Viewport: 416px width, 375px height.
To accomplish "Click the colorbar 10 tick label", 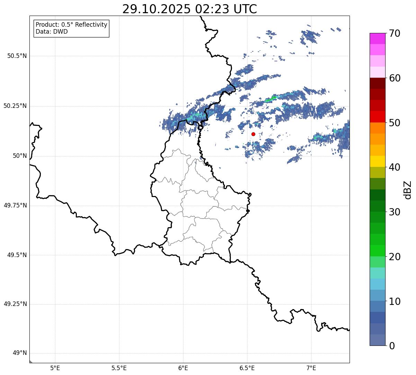I will 395,301.
